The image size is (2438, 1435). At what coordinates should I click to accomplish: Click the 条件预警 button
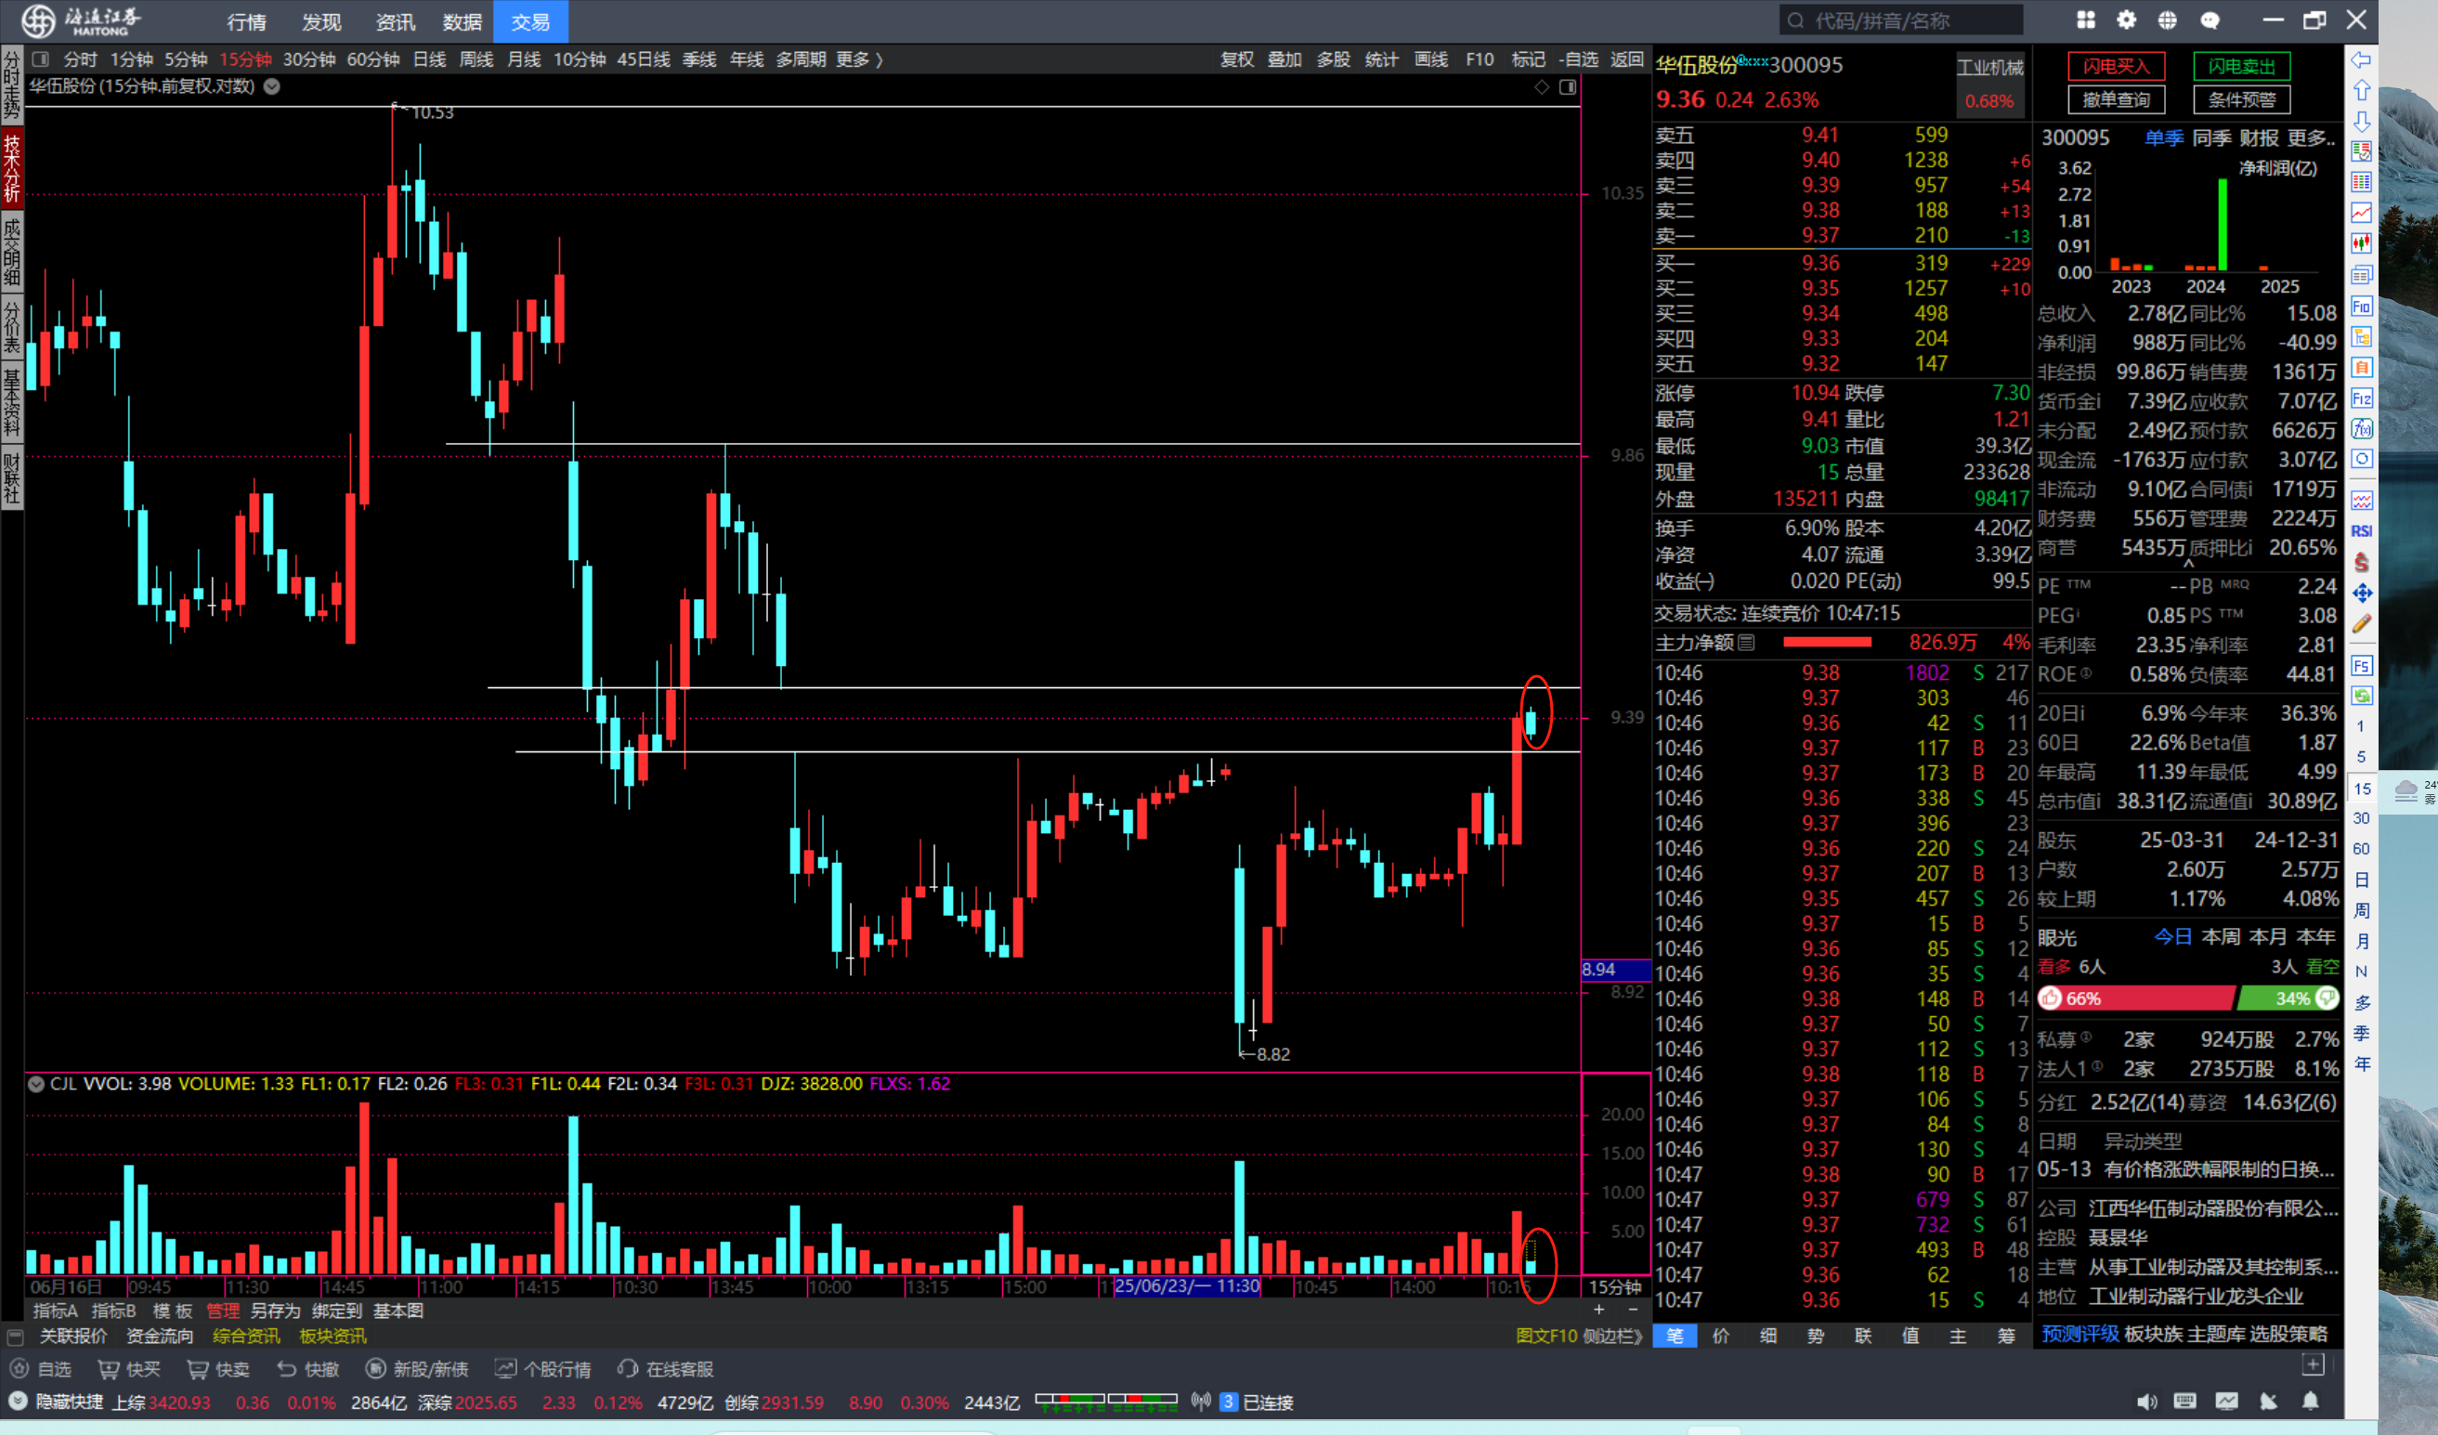[2242, 99]
